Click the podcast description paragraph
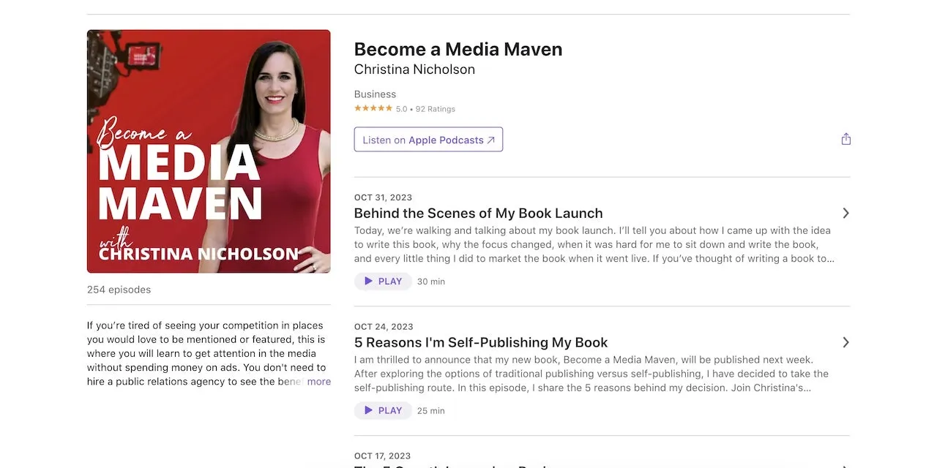Viewport: 937px width, 468px height. [x=208, y=354]
